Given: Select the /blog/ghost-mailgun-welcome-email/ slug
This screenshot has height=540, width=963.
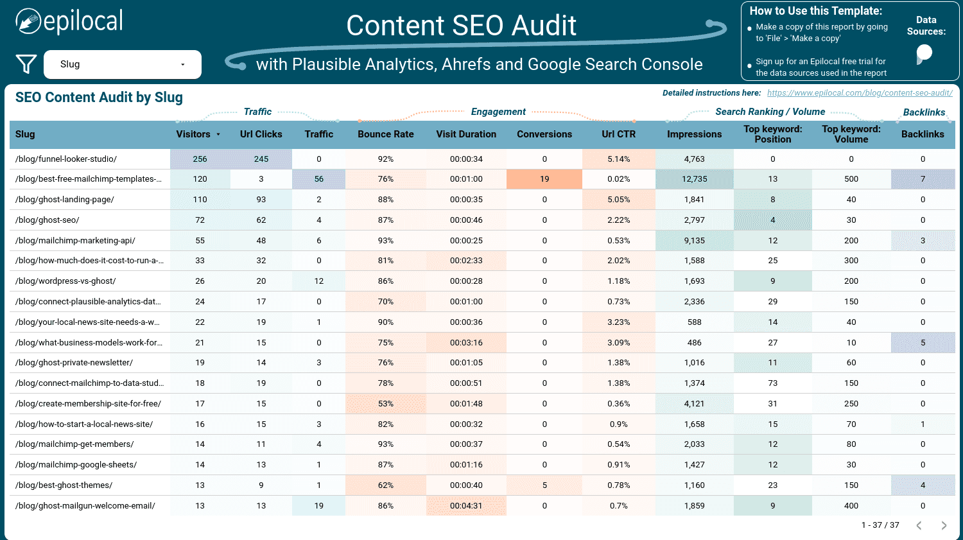Looking at the screenshot, I should tap(85, 506).
